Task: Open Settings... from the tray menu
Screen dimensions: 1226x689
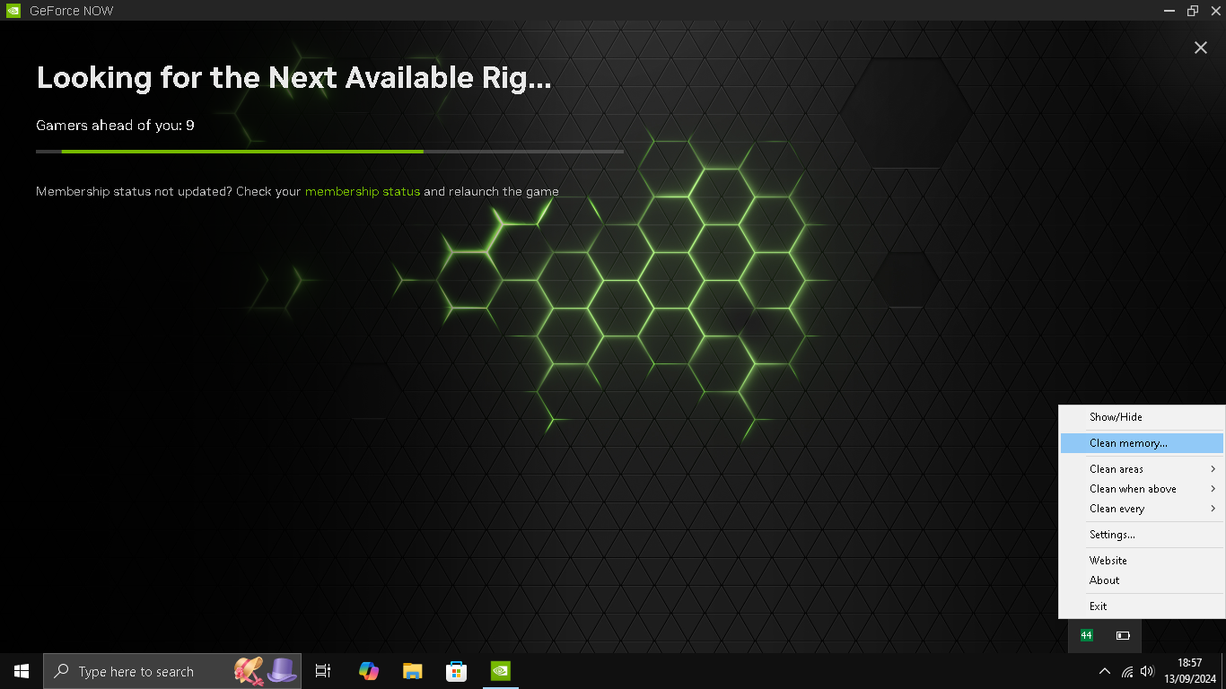Action: [x=1142, y=535]
